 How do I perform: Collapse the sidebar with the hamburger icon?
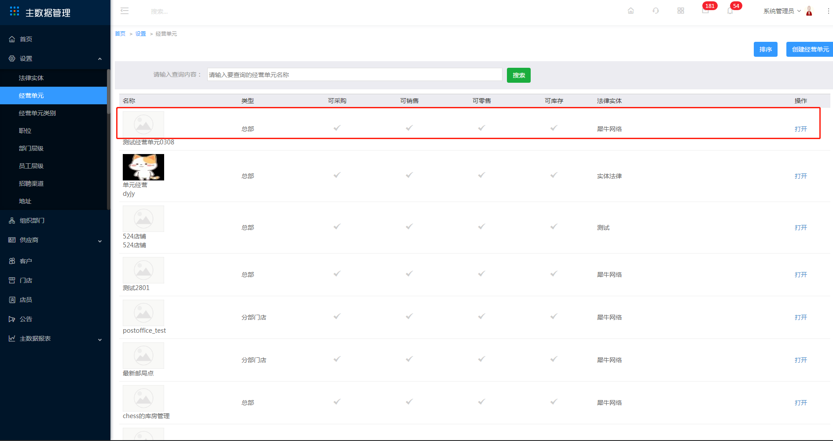click(x=125, y=11)
